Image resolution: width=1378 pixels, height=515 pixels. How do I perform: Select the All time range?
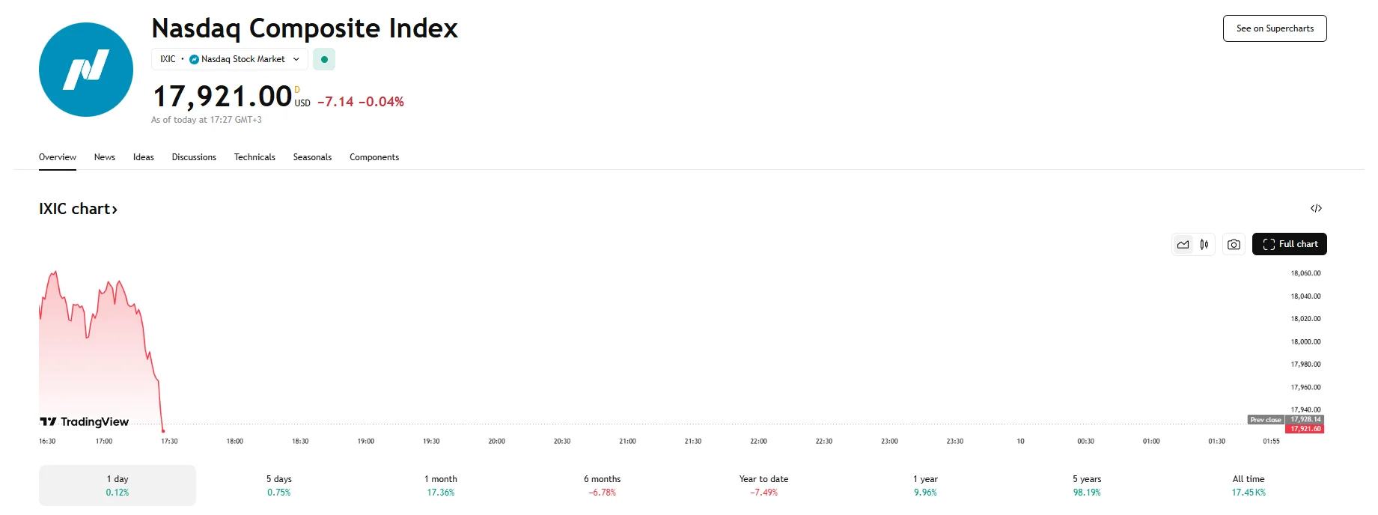pyautogui.click(x=1249, y=485)
